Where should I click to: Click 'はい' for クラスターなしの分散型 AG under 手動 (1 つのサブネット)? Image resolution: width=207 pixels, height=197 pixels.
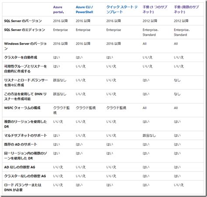tap(146, 176)
